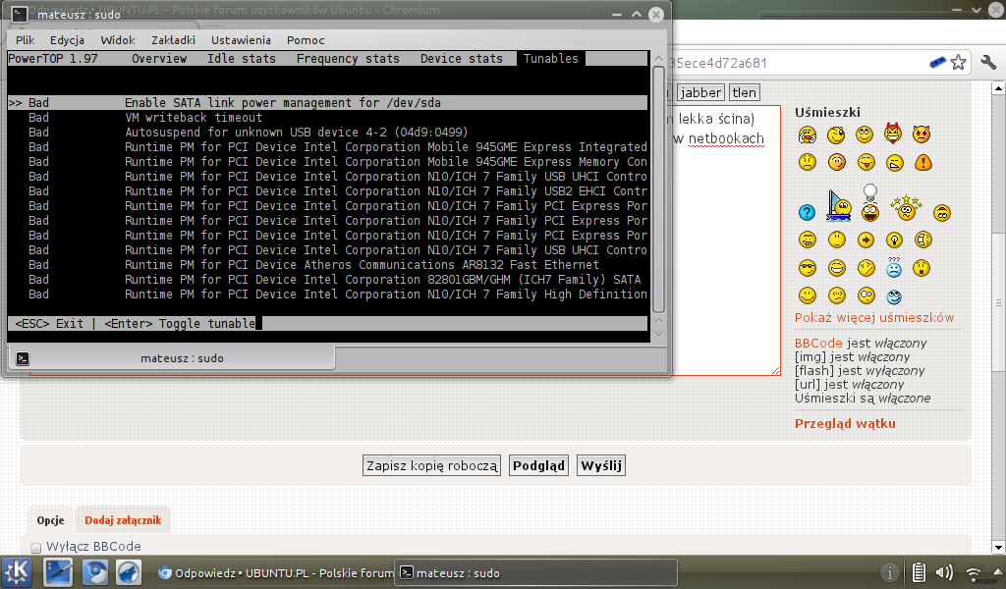Open the Edycja menu
Image resolution: width=1006 pixels, height=589 pixels.
[68, 39]
